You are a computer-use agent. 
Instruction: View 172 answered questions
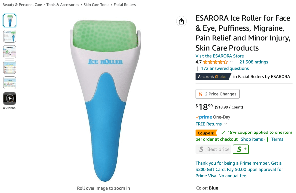click(225, 68)
